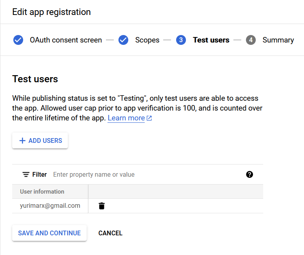The image size is (304, 255).
Task: Go to the Scopes step
Action: (x=147, y=40)
